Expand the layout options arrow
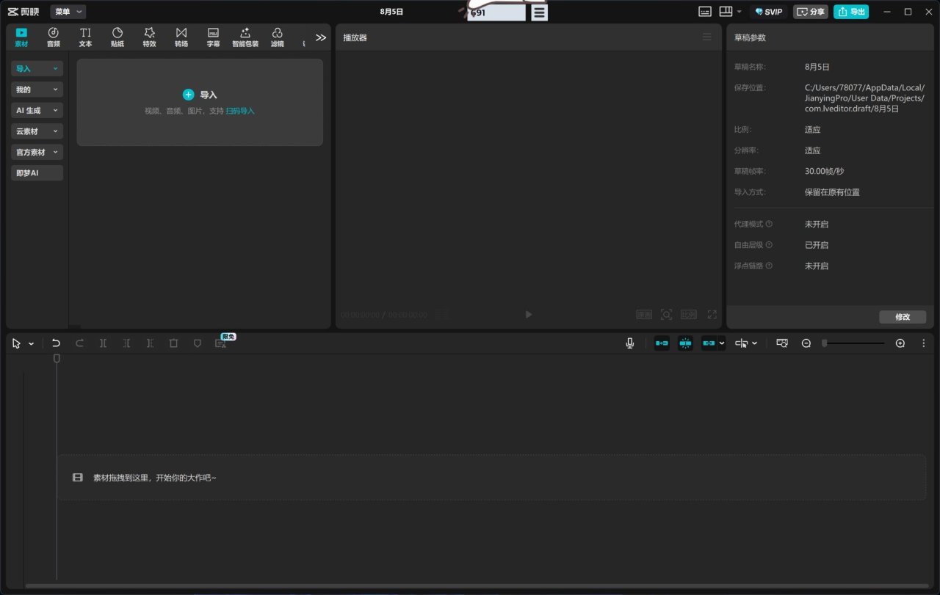 pos(740,12)
